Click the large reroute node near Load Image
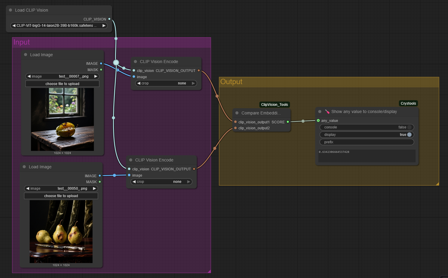 pos(116,62)
